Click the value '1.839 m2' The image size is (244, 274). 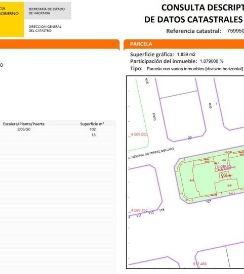186,55
